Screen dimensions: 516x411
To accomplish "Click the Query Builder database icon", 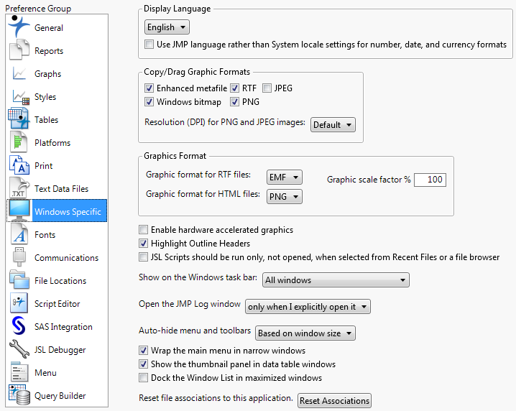I will pyautogui.click(x=19, y=395).
